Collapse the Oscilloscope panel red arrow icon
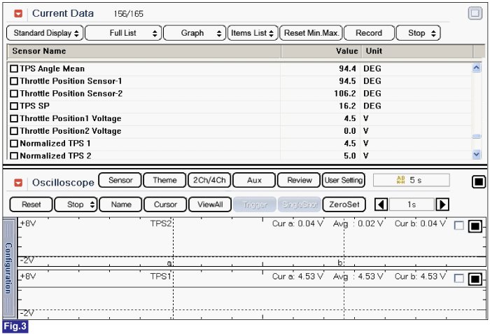The height and width of the screenshot is (334, 490). point(18,182)
